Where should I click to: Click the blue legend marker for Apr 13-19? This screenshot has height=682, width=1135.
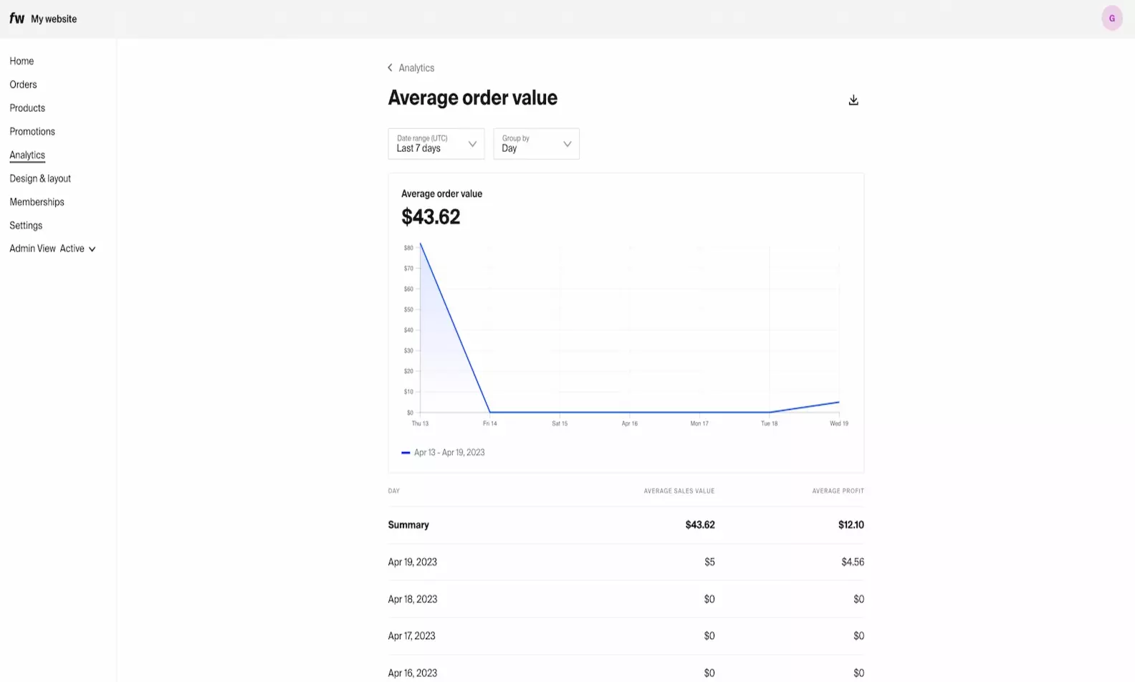406,453
